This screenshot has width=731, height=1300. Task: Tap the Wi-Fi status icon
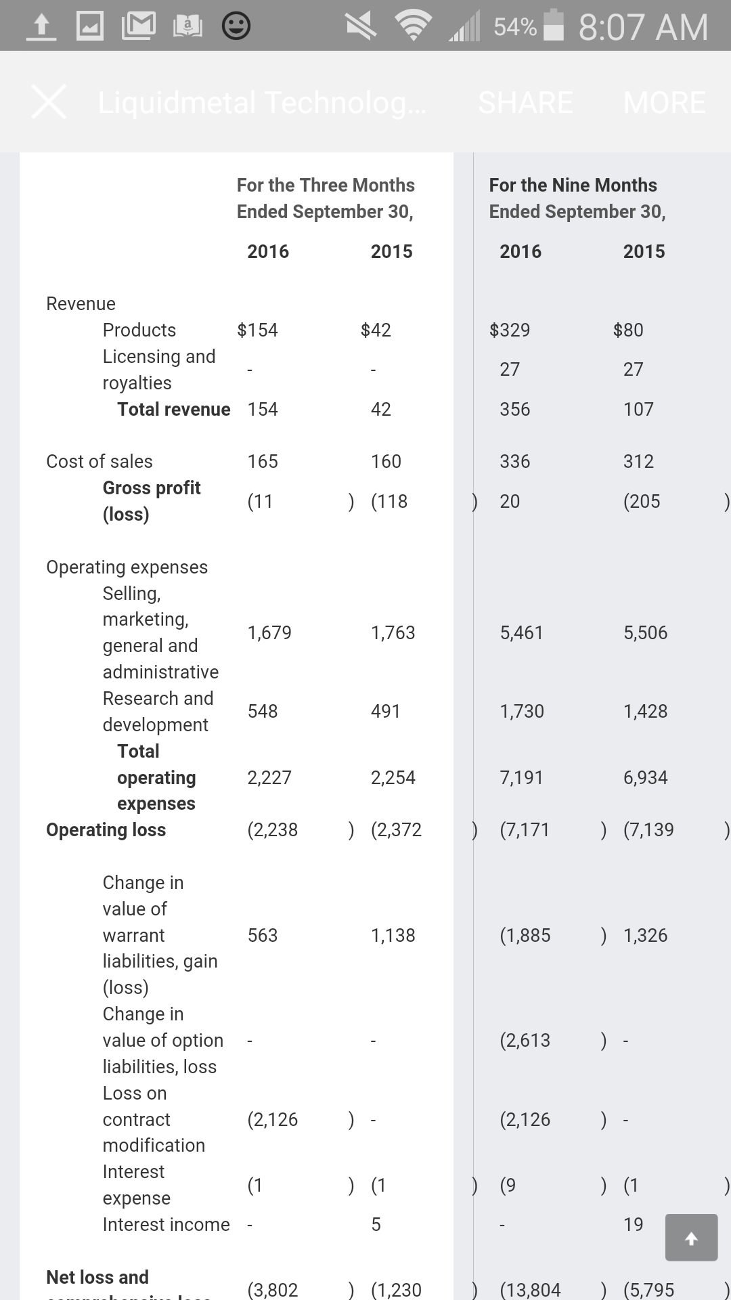point(414,26)
